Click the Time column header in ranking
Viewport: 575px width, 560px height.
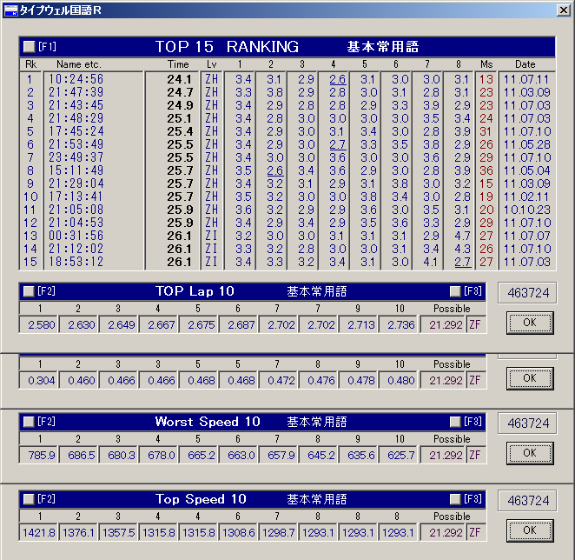point(178,64)
